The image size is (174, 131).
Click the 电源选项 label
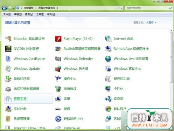[70, 89]
